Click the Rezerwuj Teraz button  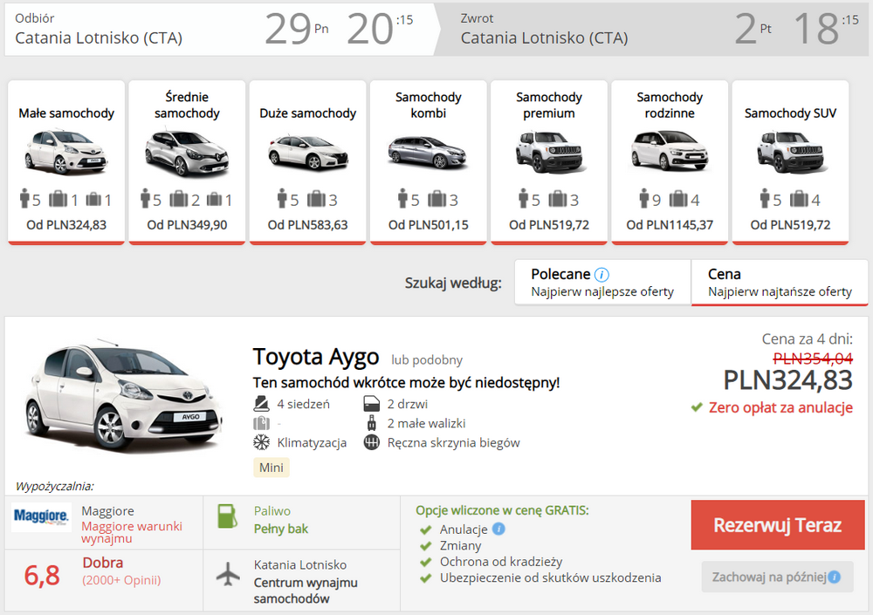coord(778,525)
